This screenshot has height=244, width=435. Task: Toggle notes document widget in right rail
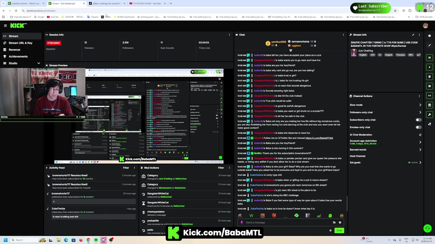430,77
